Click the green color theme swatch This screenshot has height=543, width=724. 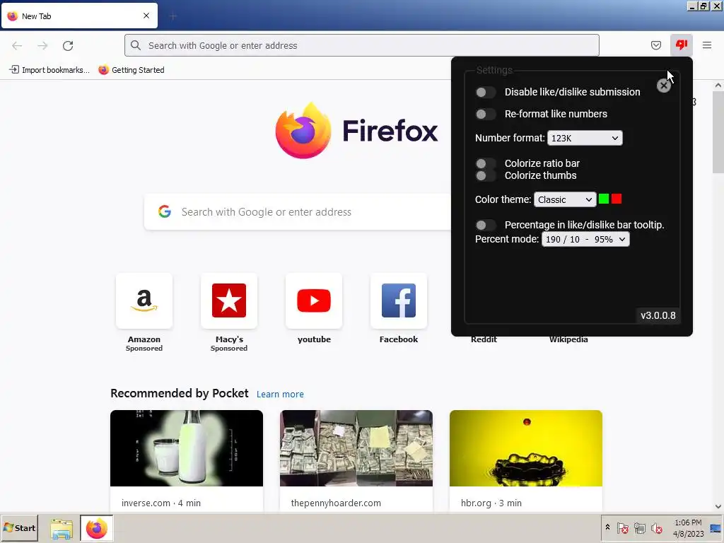(x=604, y=199)
